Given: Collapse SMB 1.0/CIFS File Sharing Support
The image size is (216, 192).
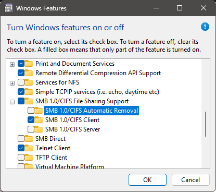Looking at the screenshot, I should pos(12,102).
